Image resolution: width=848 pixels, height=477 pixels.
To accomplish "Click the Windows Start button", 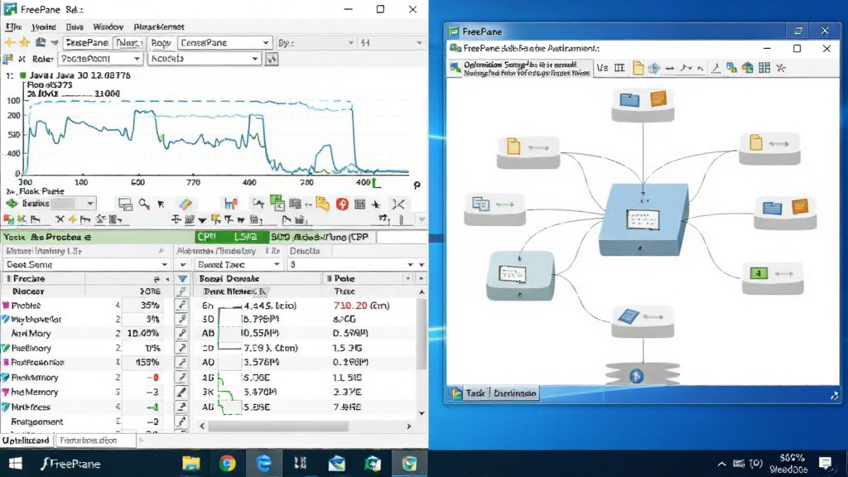I will 15,464.
